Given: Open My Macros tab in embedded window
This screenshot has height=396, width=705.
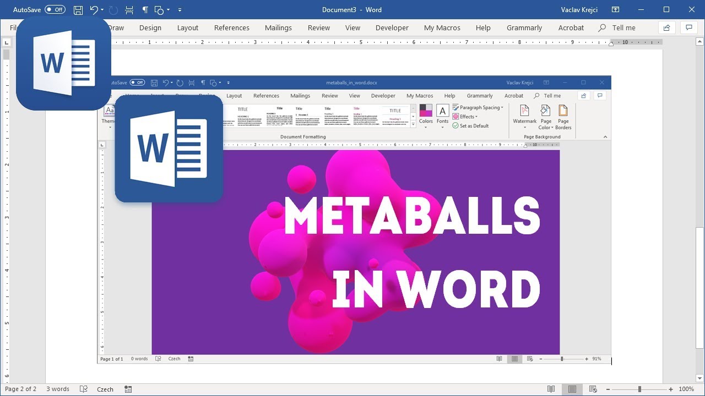Looking at the screenshot, I should click(x=420, y=96).
